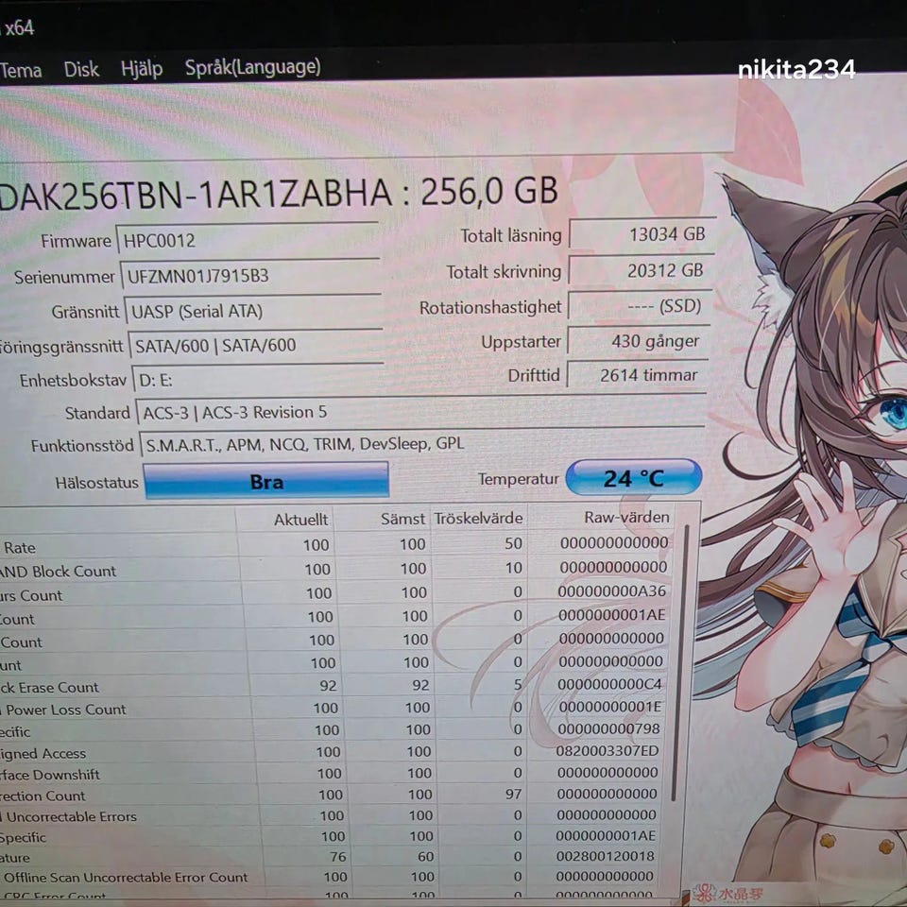The image size is (907, 907).
Task: Select the NAND Block Count row
Action: point(335,569)
